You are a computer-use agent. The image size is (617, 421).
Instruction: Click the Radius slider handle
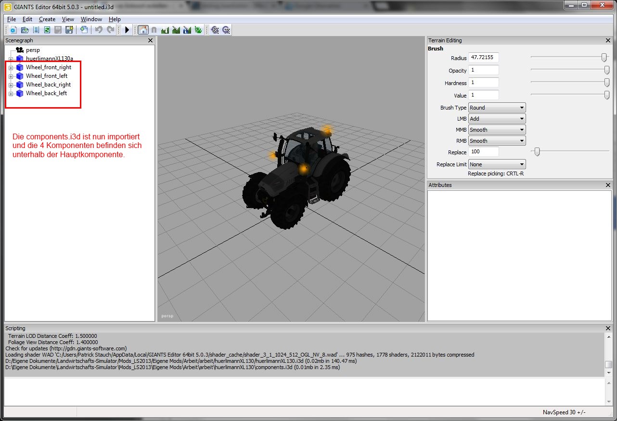[604, 58]
